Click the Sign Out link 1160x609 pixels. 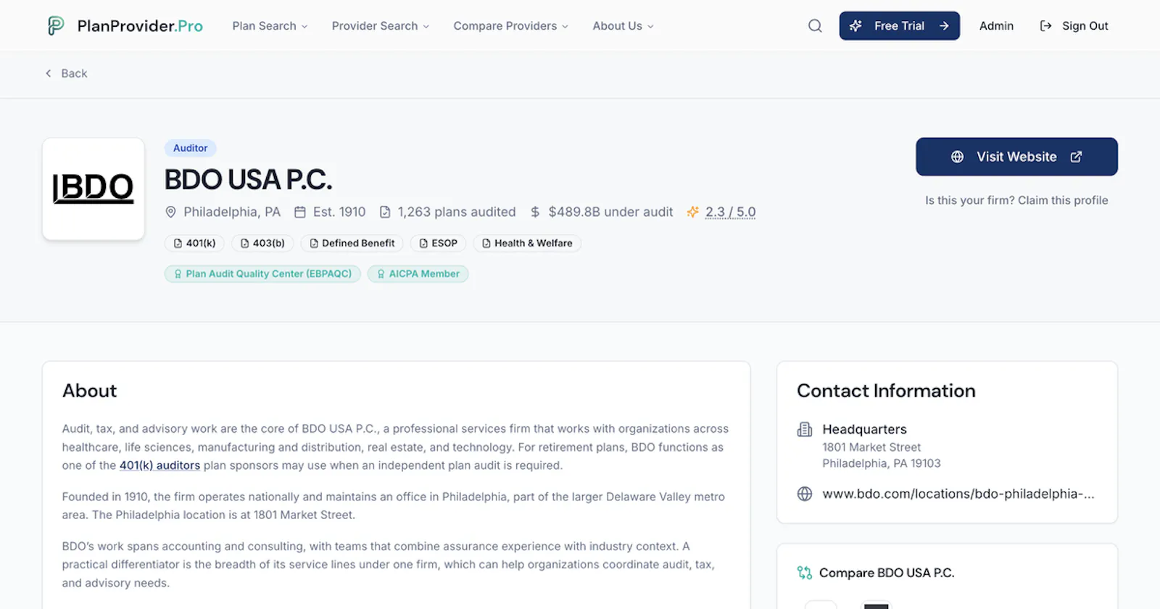1074,26
